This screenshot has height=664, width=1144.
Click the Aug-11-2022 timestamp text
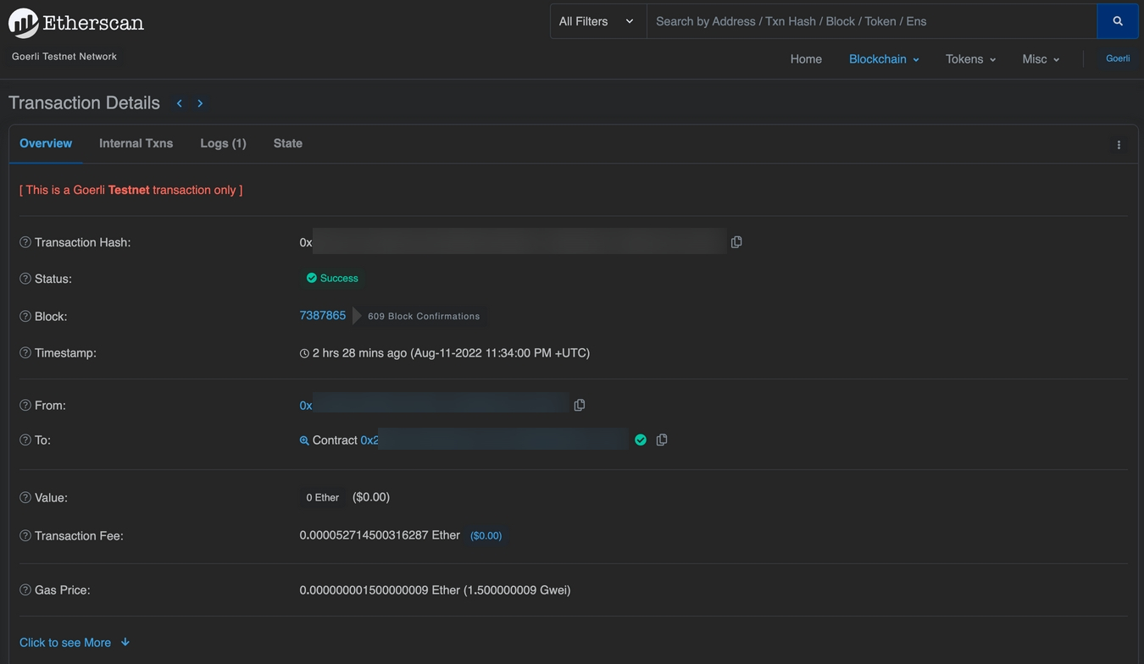point(500,353)
